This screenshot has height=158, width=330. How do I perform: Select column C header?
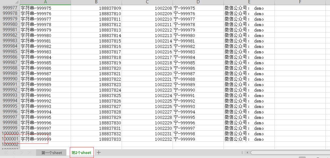[147, 2]
